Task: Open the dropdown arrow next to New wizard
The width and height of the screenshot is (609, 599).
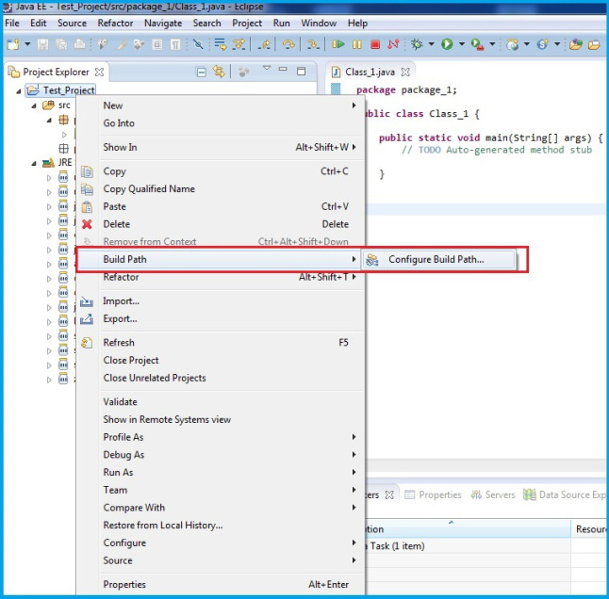Action: click(x=27, y=44)
